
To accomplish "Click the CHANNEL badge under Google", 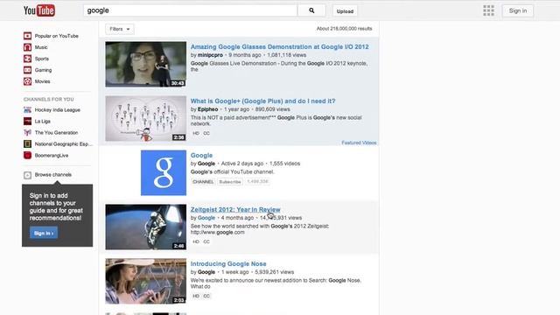I will tap(203, 182).
